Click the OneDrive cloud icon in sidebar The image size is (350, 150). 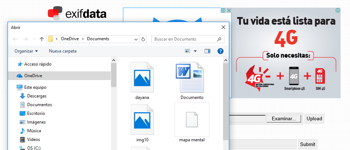(20, 76)
